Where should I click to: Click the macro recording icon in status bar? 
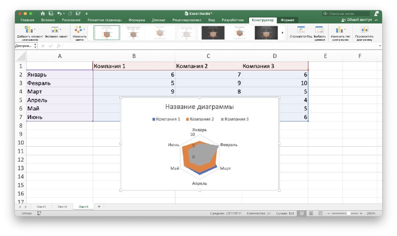click(x=39, y=214)
